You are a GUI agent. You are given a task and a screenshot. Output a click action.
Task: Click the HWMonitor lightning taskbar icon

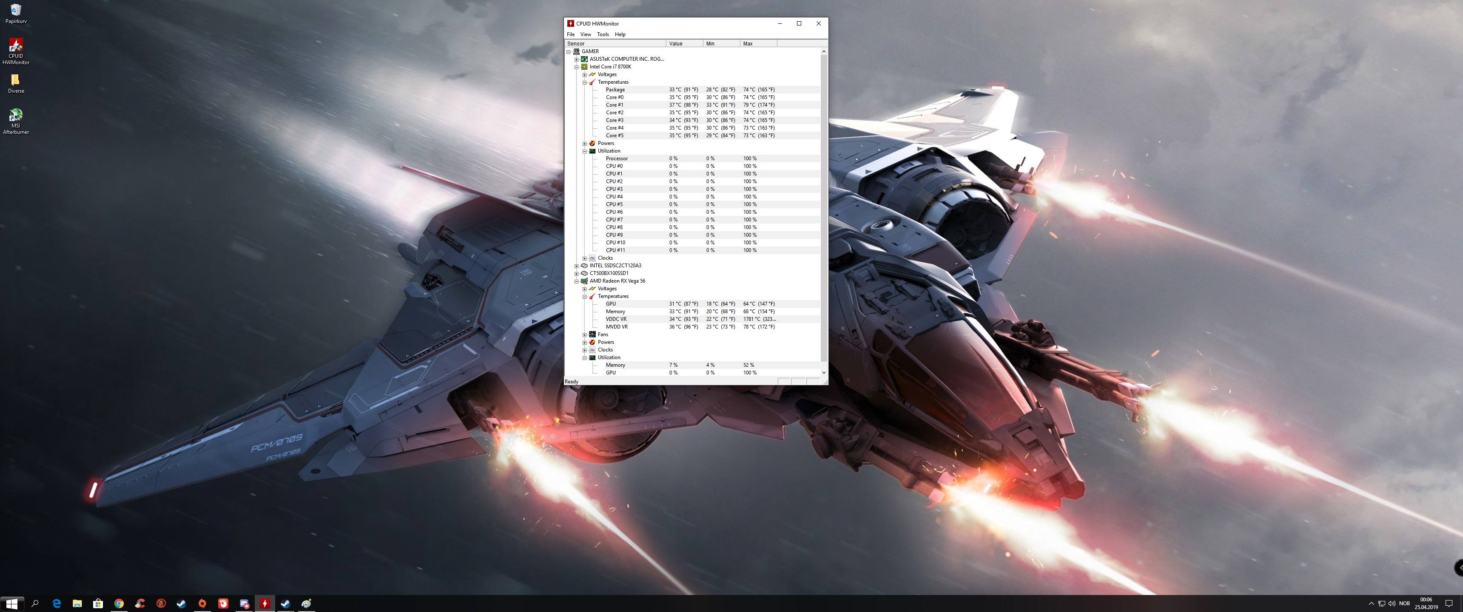(x=265, y=603)
